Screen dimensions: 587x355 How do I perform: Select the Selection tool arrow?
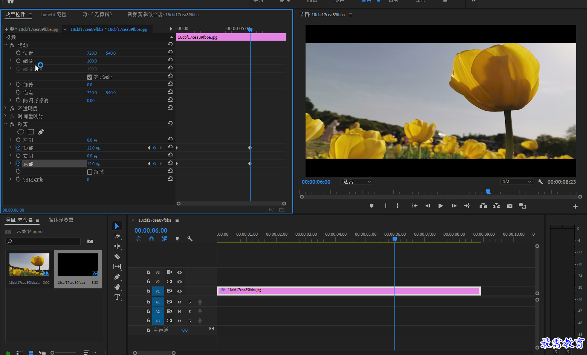point(117,226)
